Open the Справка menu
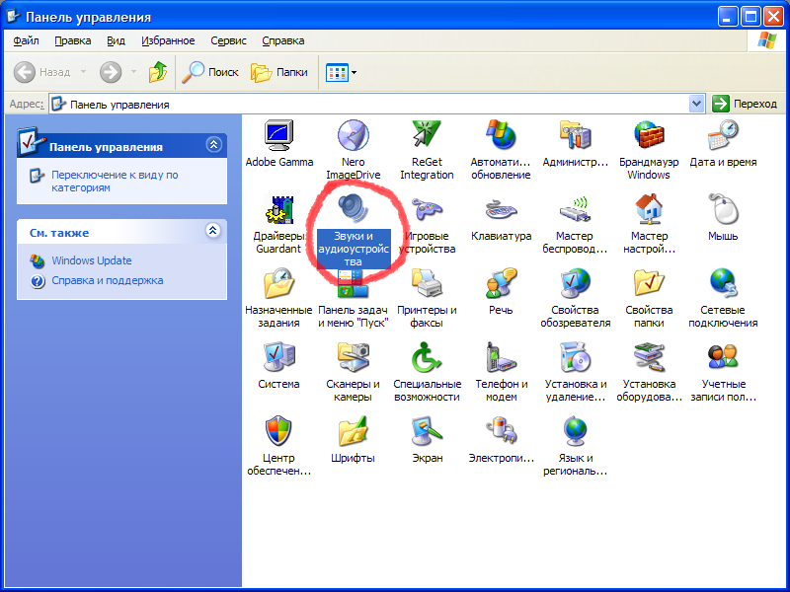 282,40
